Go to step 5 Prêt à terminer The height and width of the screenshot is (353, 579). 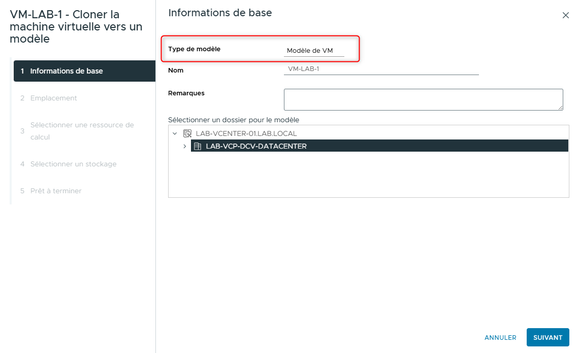pos(56,191)
